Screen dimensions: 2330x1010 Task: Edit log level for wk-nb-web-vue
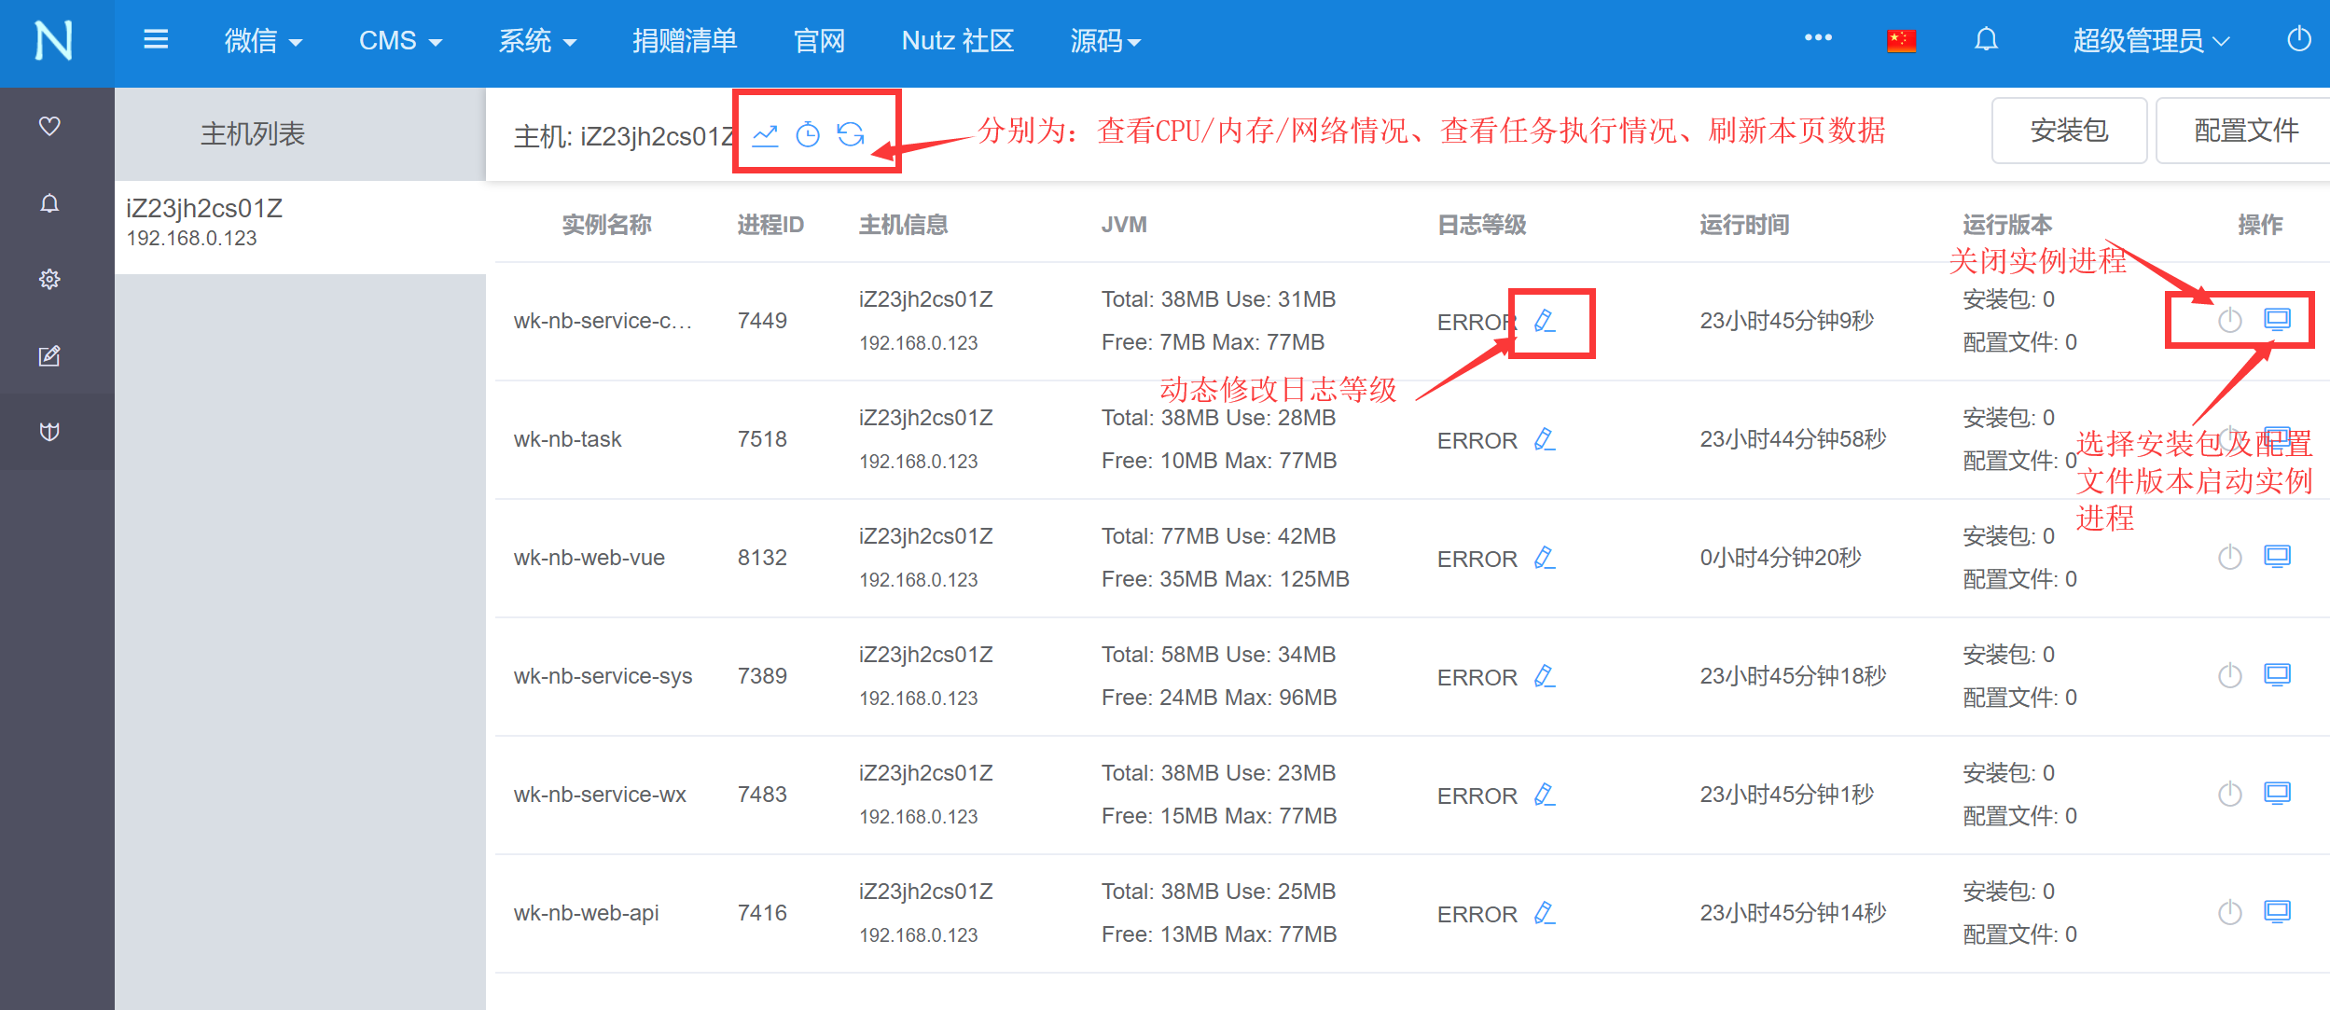point(1545,558)
